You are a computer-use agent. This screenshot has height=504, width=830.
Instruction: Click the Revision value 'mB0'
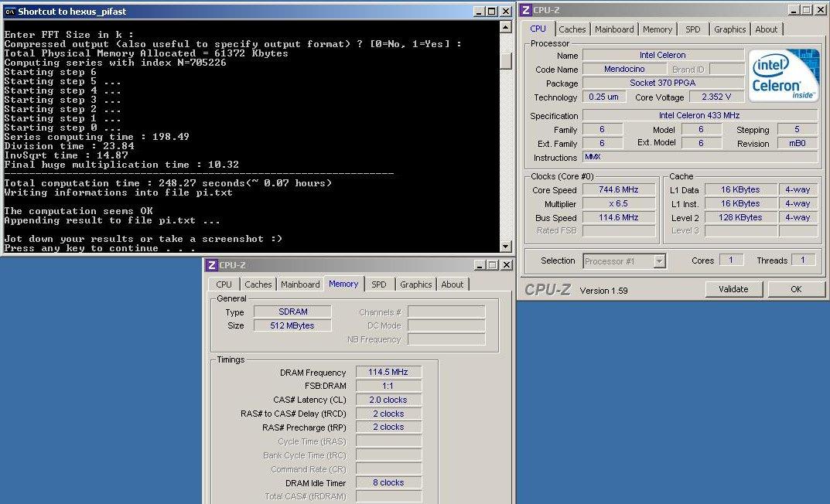coord(798,143)
